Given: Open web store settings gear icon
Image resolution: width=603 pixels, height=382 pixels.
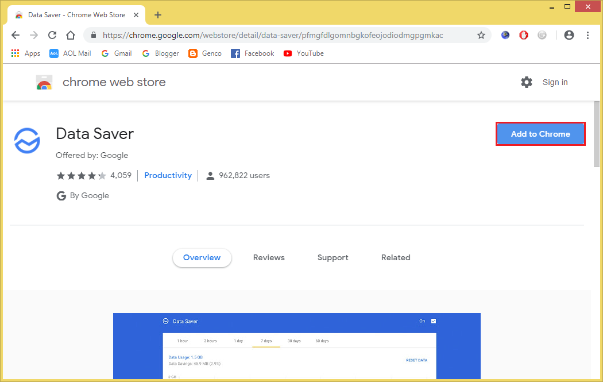Looking at the screenshot, I should click(x=527, y=82).
